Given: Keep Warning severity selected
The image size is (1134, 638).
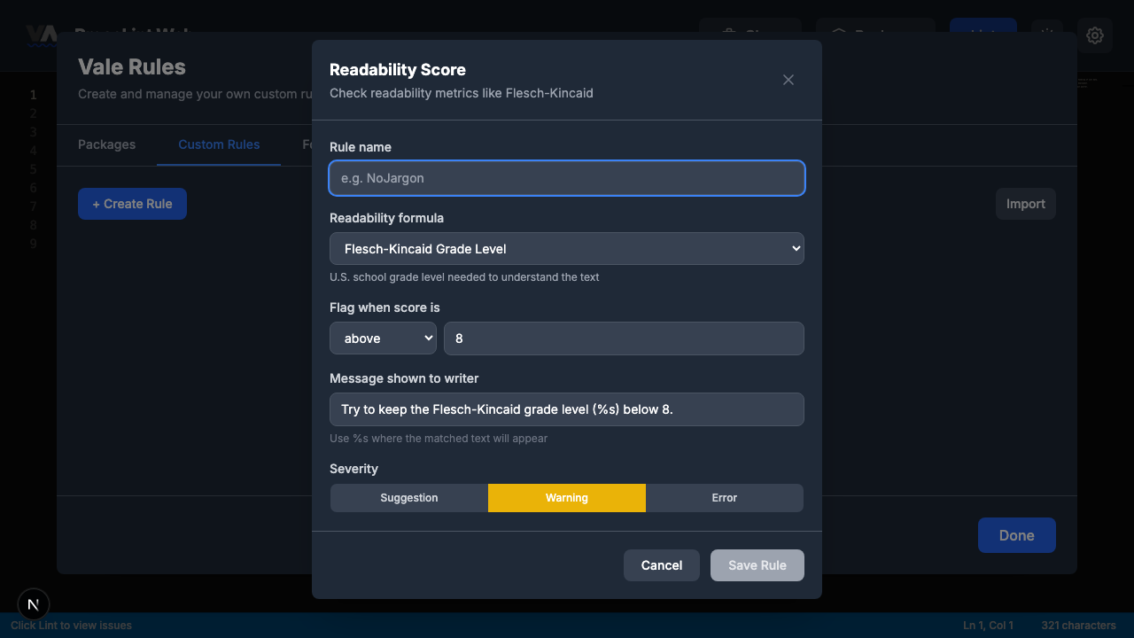Looking at the screenshot, I should 566,497.
